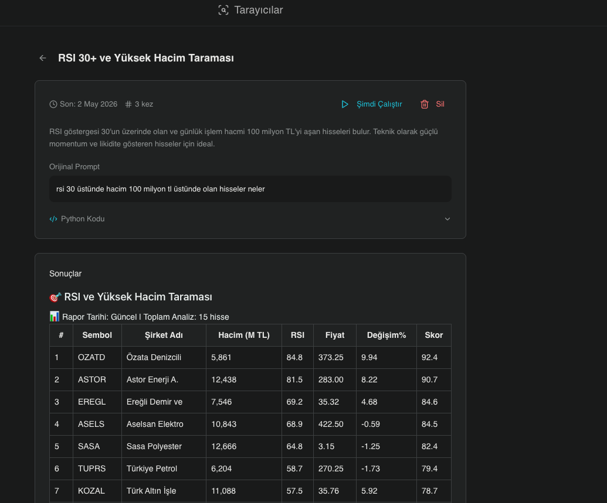
Task: Select the SASA symbol cell
Action: click(97, 447)
